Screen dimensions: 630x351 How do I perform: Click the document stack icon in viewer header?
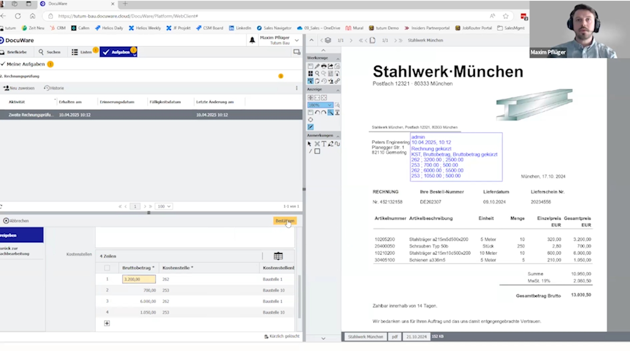328,40
